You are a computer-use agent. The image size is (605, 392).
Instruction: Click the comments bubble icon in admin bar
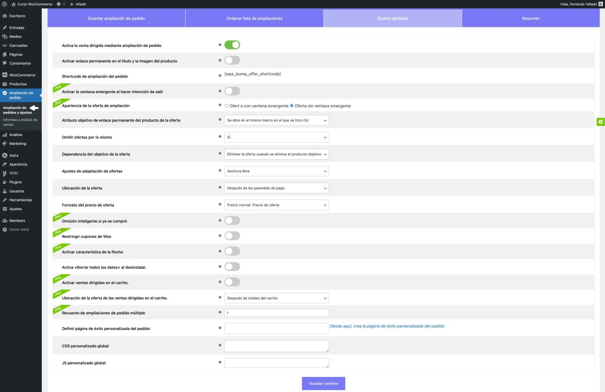59,4
